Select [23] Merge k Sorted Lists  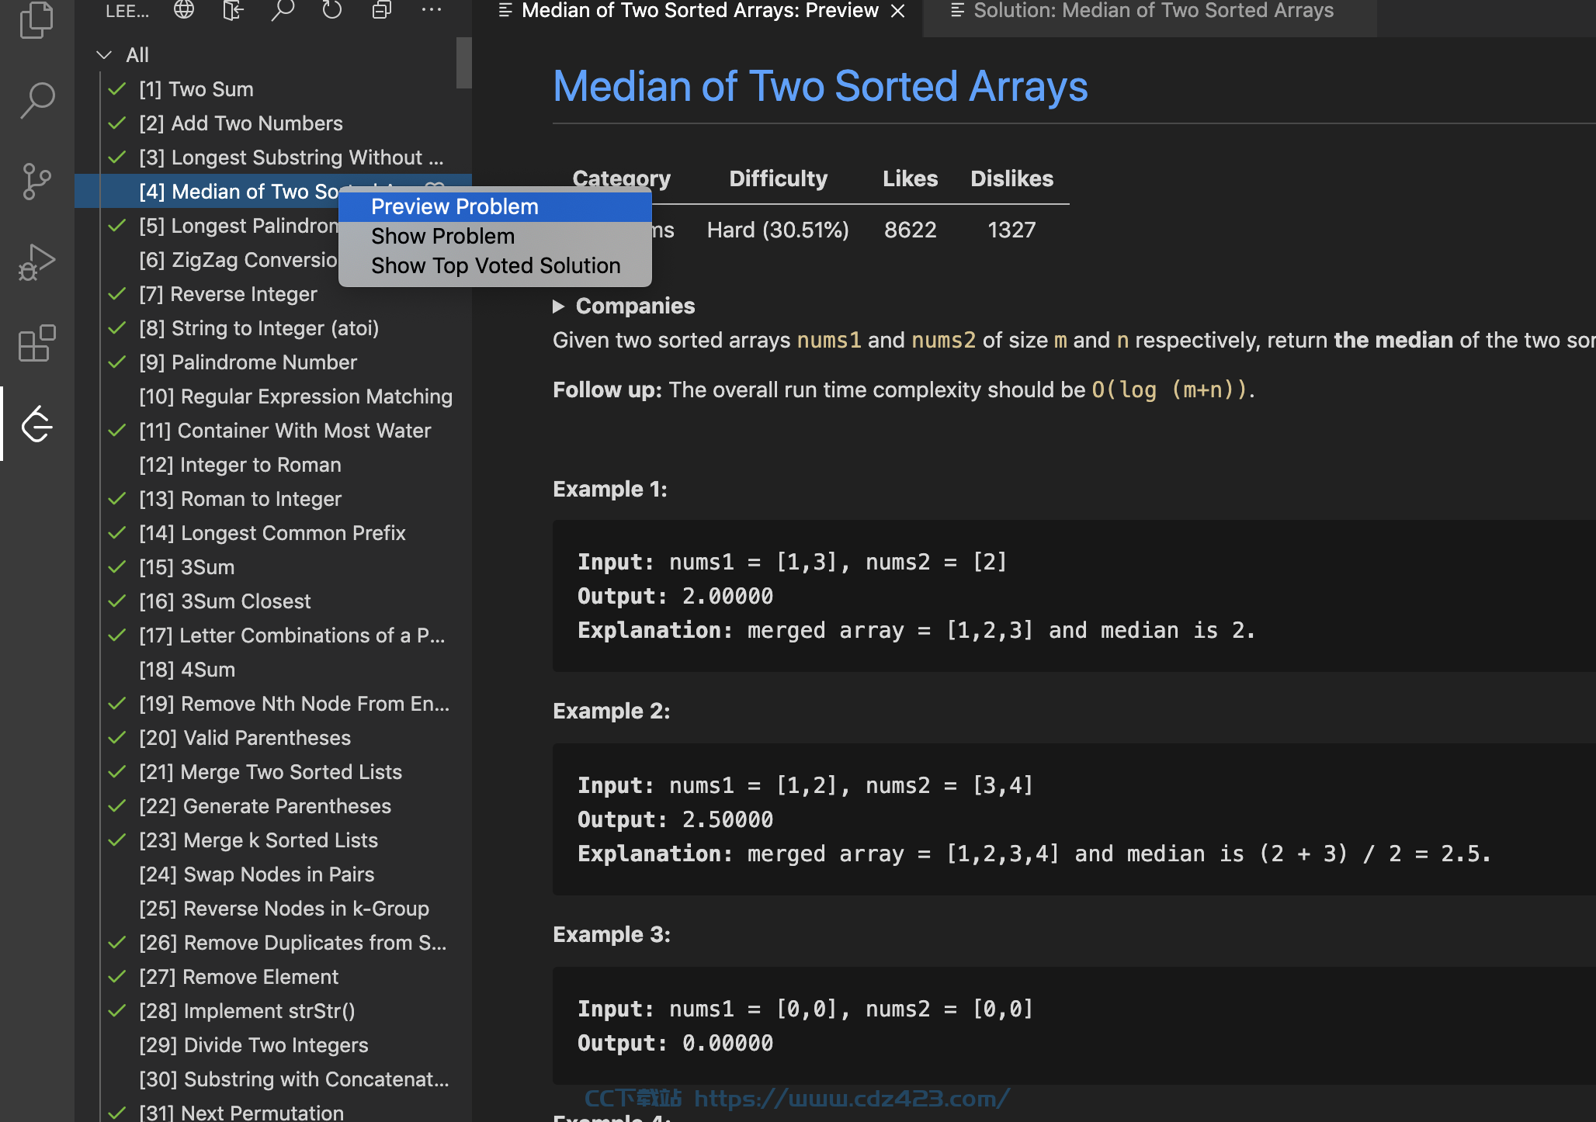click(273, 840)
